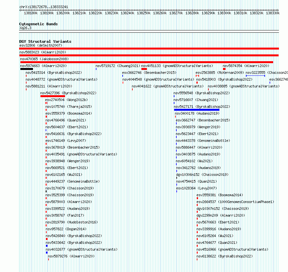Click the red square under nsv5874354
The height and width of the screenshot is (272, 288).
[x=224, y=69]
